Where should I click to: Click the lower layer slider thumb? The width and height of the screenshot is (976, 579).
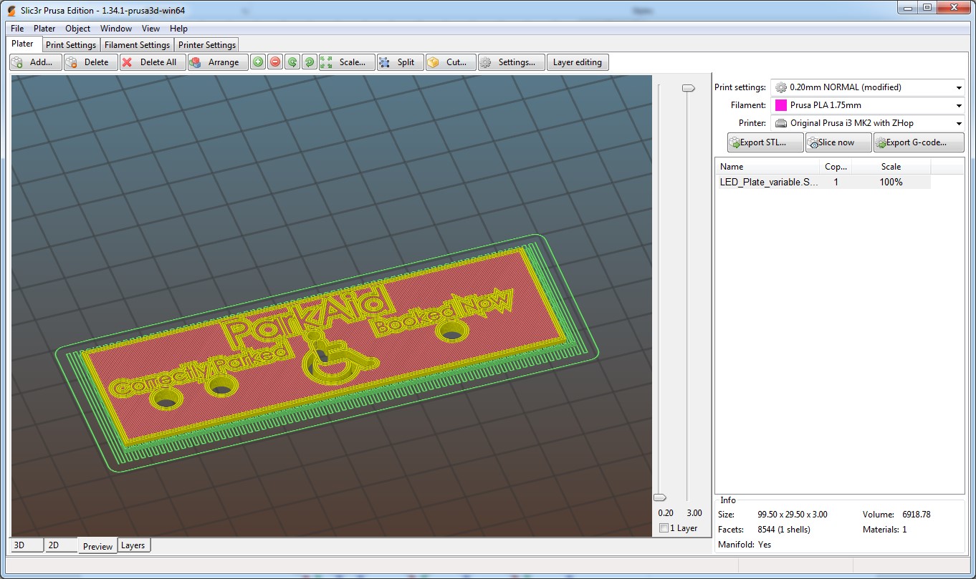click(660, 497)
